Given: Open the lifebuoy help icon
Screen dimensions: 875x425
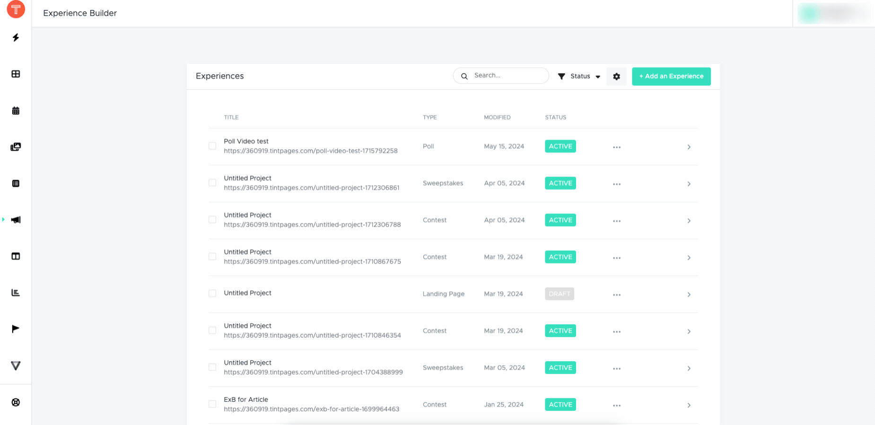Looking at the screenshot, I should click(16, 402).
